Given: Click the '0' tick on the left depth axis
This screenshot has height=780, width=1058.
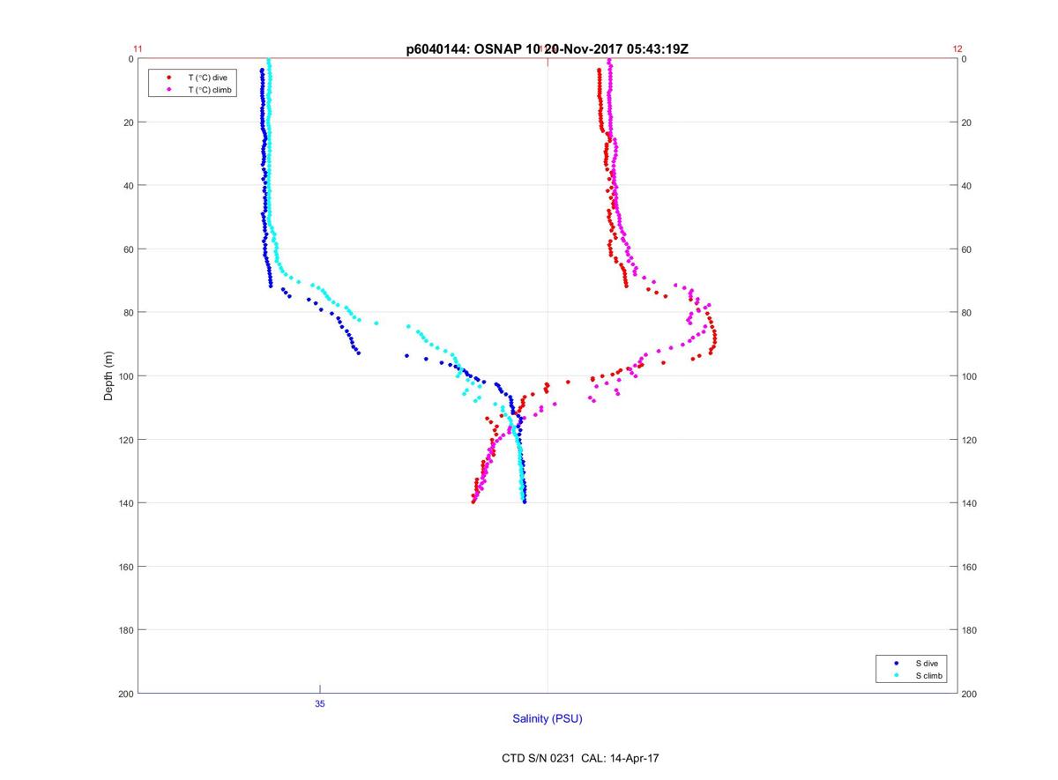Looking at the screenshot, I should point(130,59).
